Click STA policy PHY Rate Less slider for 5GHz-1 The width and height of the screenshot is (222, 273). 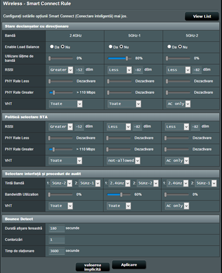(x=119, y=138)
